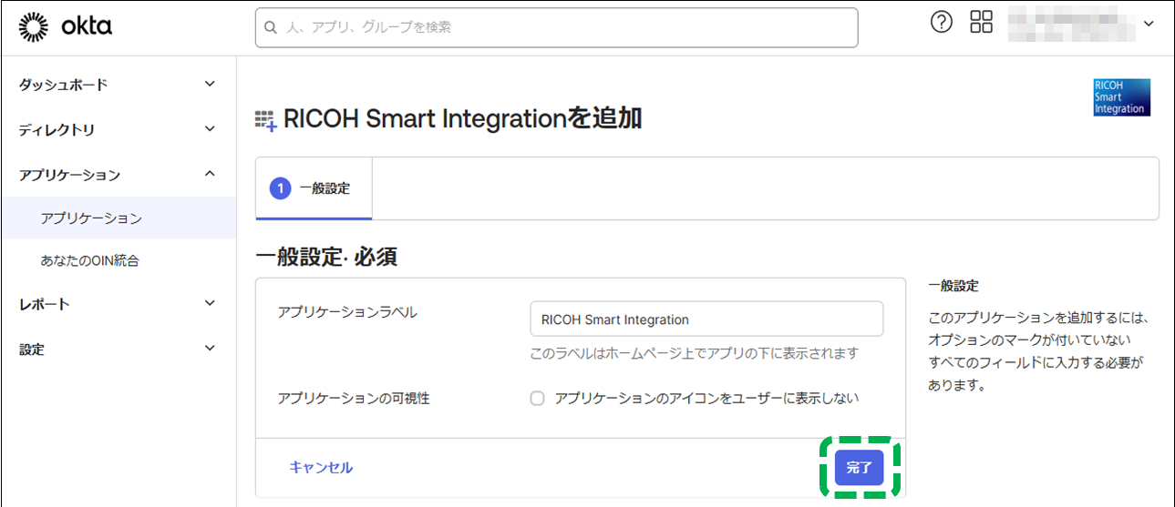1175x507 pixels.
Task: Click the キャンセル link
Action: point(321,467)
